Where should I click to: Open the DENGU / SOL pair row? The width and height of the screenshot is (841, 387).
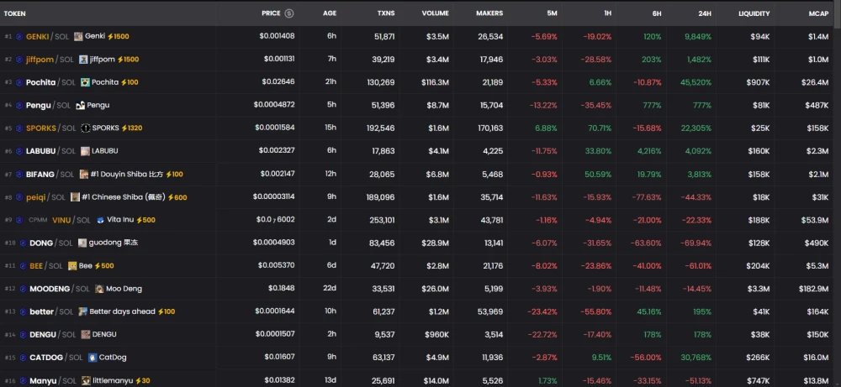coord(417,335)
